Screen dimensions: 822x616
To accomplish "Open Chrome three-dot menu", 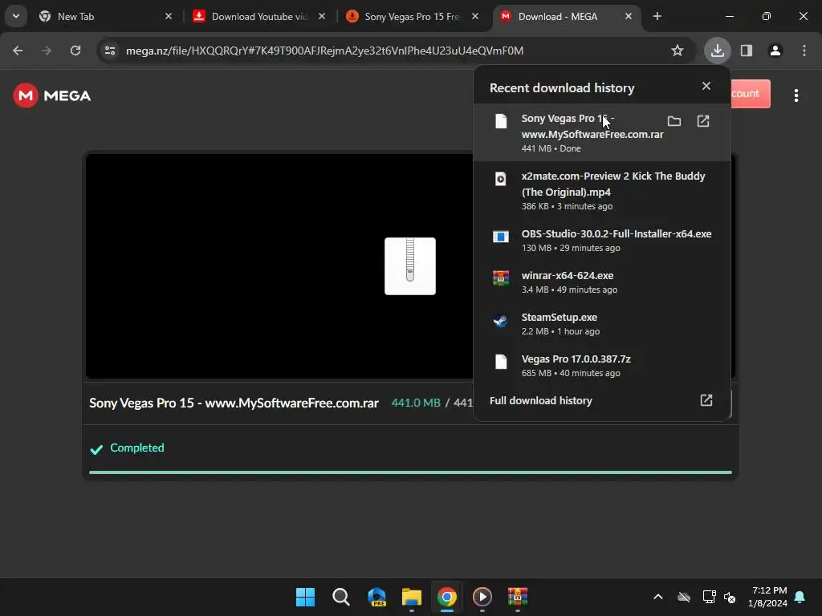I will [804, 51].
